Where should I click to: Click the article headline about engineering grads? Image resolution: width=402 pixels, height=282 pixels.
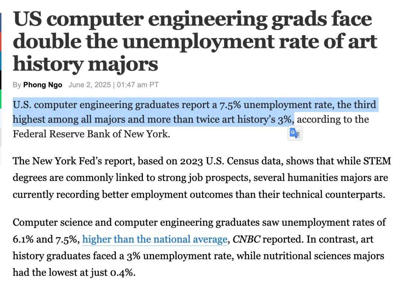(x=194, y=42)
